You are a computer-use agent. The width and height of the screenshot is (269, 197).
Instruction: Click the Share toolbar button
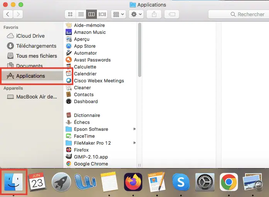coord(154,14)
